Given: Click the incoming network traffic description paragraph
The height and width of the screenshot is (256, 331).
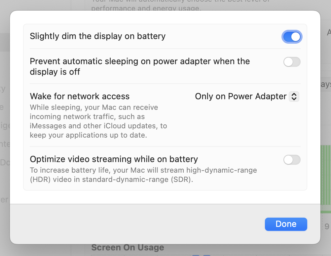Looking at the screenshot, I should 98,121.
